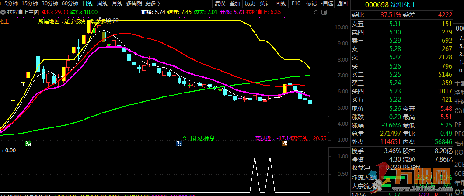The width and height of the screenshot is (464, 196).
Task: Click the 涨停: 29.00 value
Action: coord(55,12)
